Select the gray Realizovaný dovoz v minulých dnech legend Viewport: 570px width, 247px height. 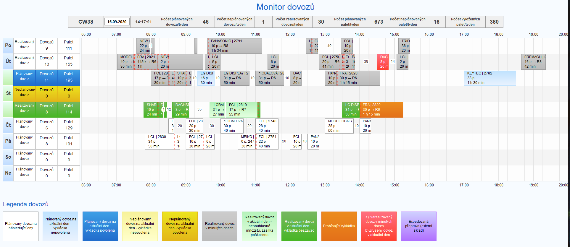(x=220, y=226)
